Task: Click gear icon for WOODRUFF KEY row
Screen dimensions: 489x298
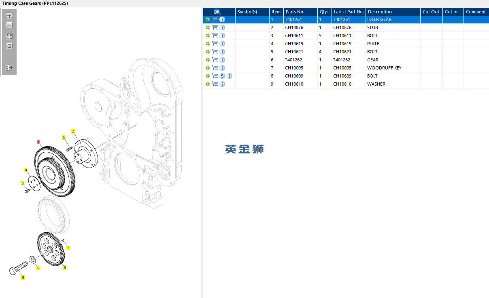Action: 208,68
